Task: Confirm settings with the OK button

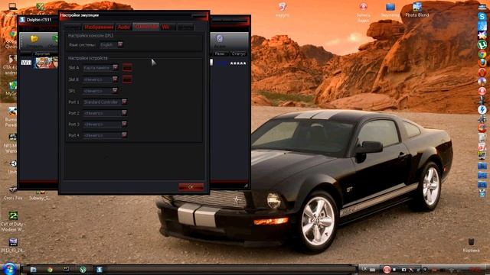Action: coord(191,186)
